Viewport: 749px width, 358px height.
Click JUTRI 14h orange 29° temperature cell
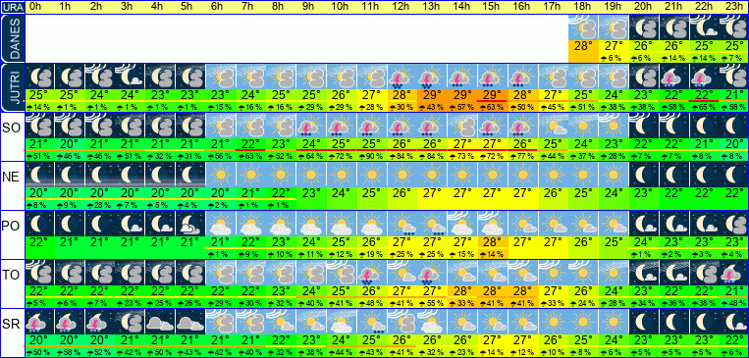(462, 95)
